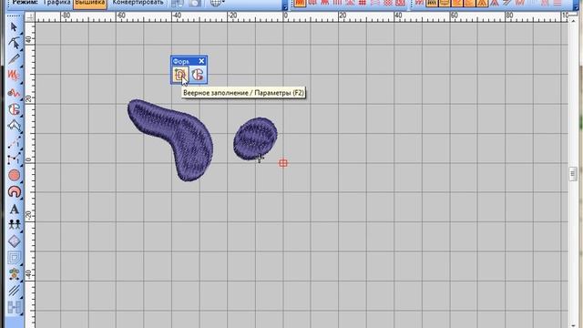This screenshot has width=583, height=328.
Task: Select the polygon complex fill tool
Action: coord(15,126)
